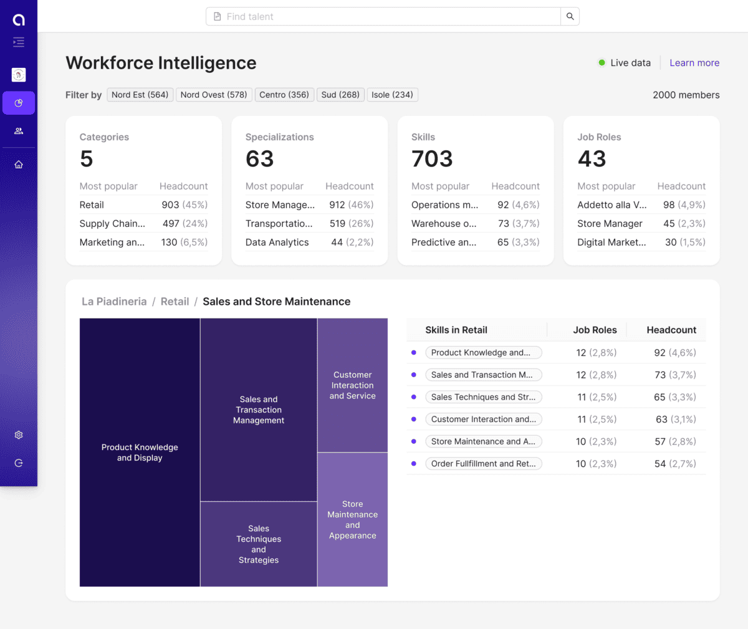Select the Live data indicator dot
This screenshot has width=748, height=629.
click(602, 62)
